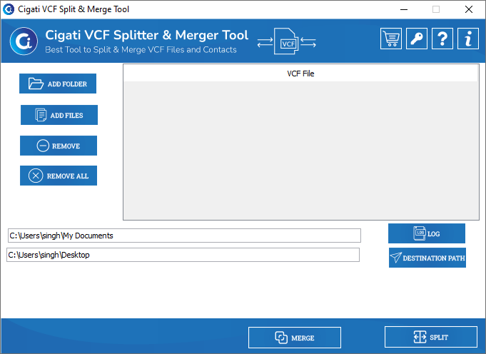Click Remove All button

pyautogui.click(x=59, y=176)
